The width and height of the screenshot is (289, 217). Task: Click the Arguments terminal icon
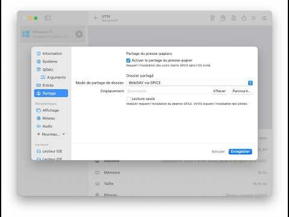[43, 77]
